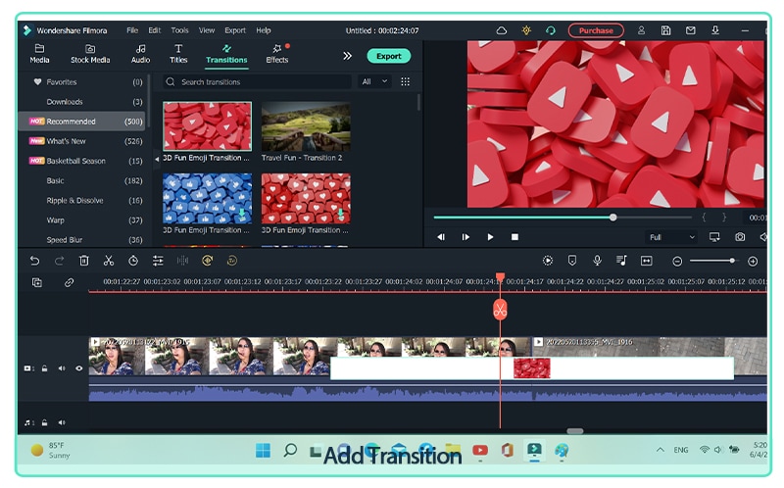Play the preview video
The image size is (784, 488).
(x=490, y=237)
